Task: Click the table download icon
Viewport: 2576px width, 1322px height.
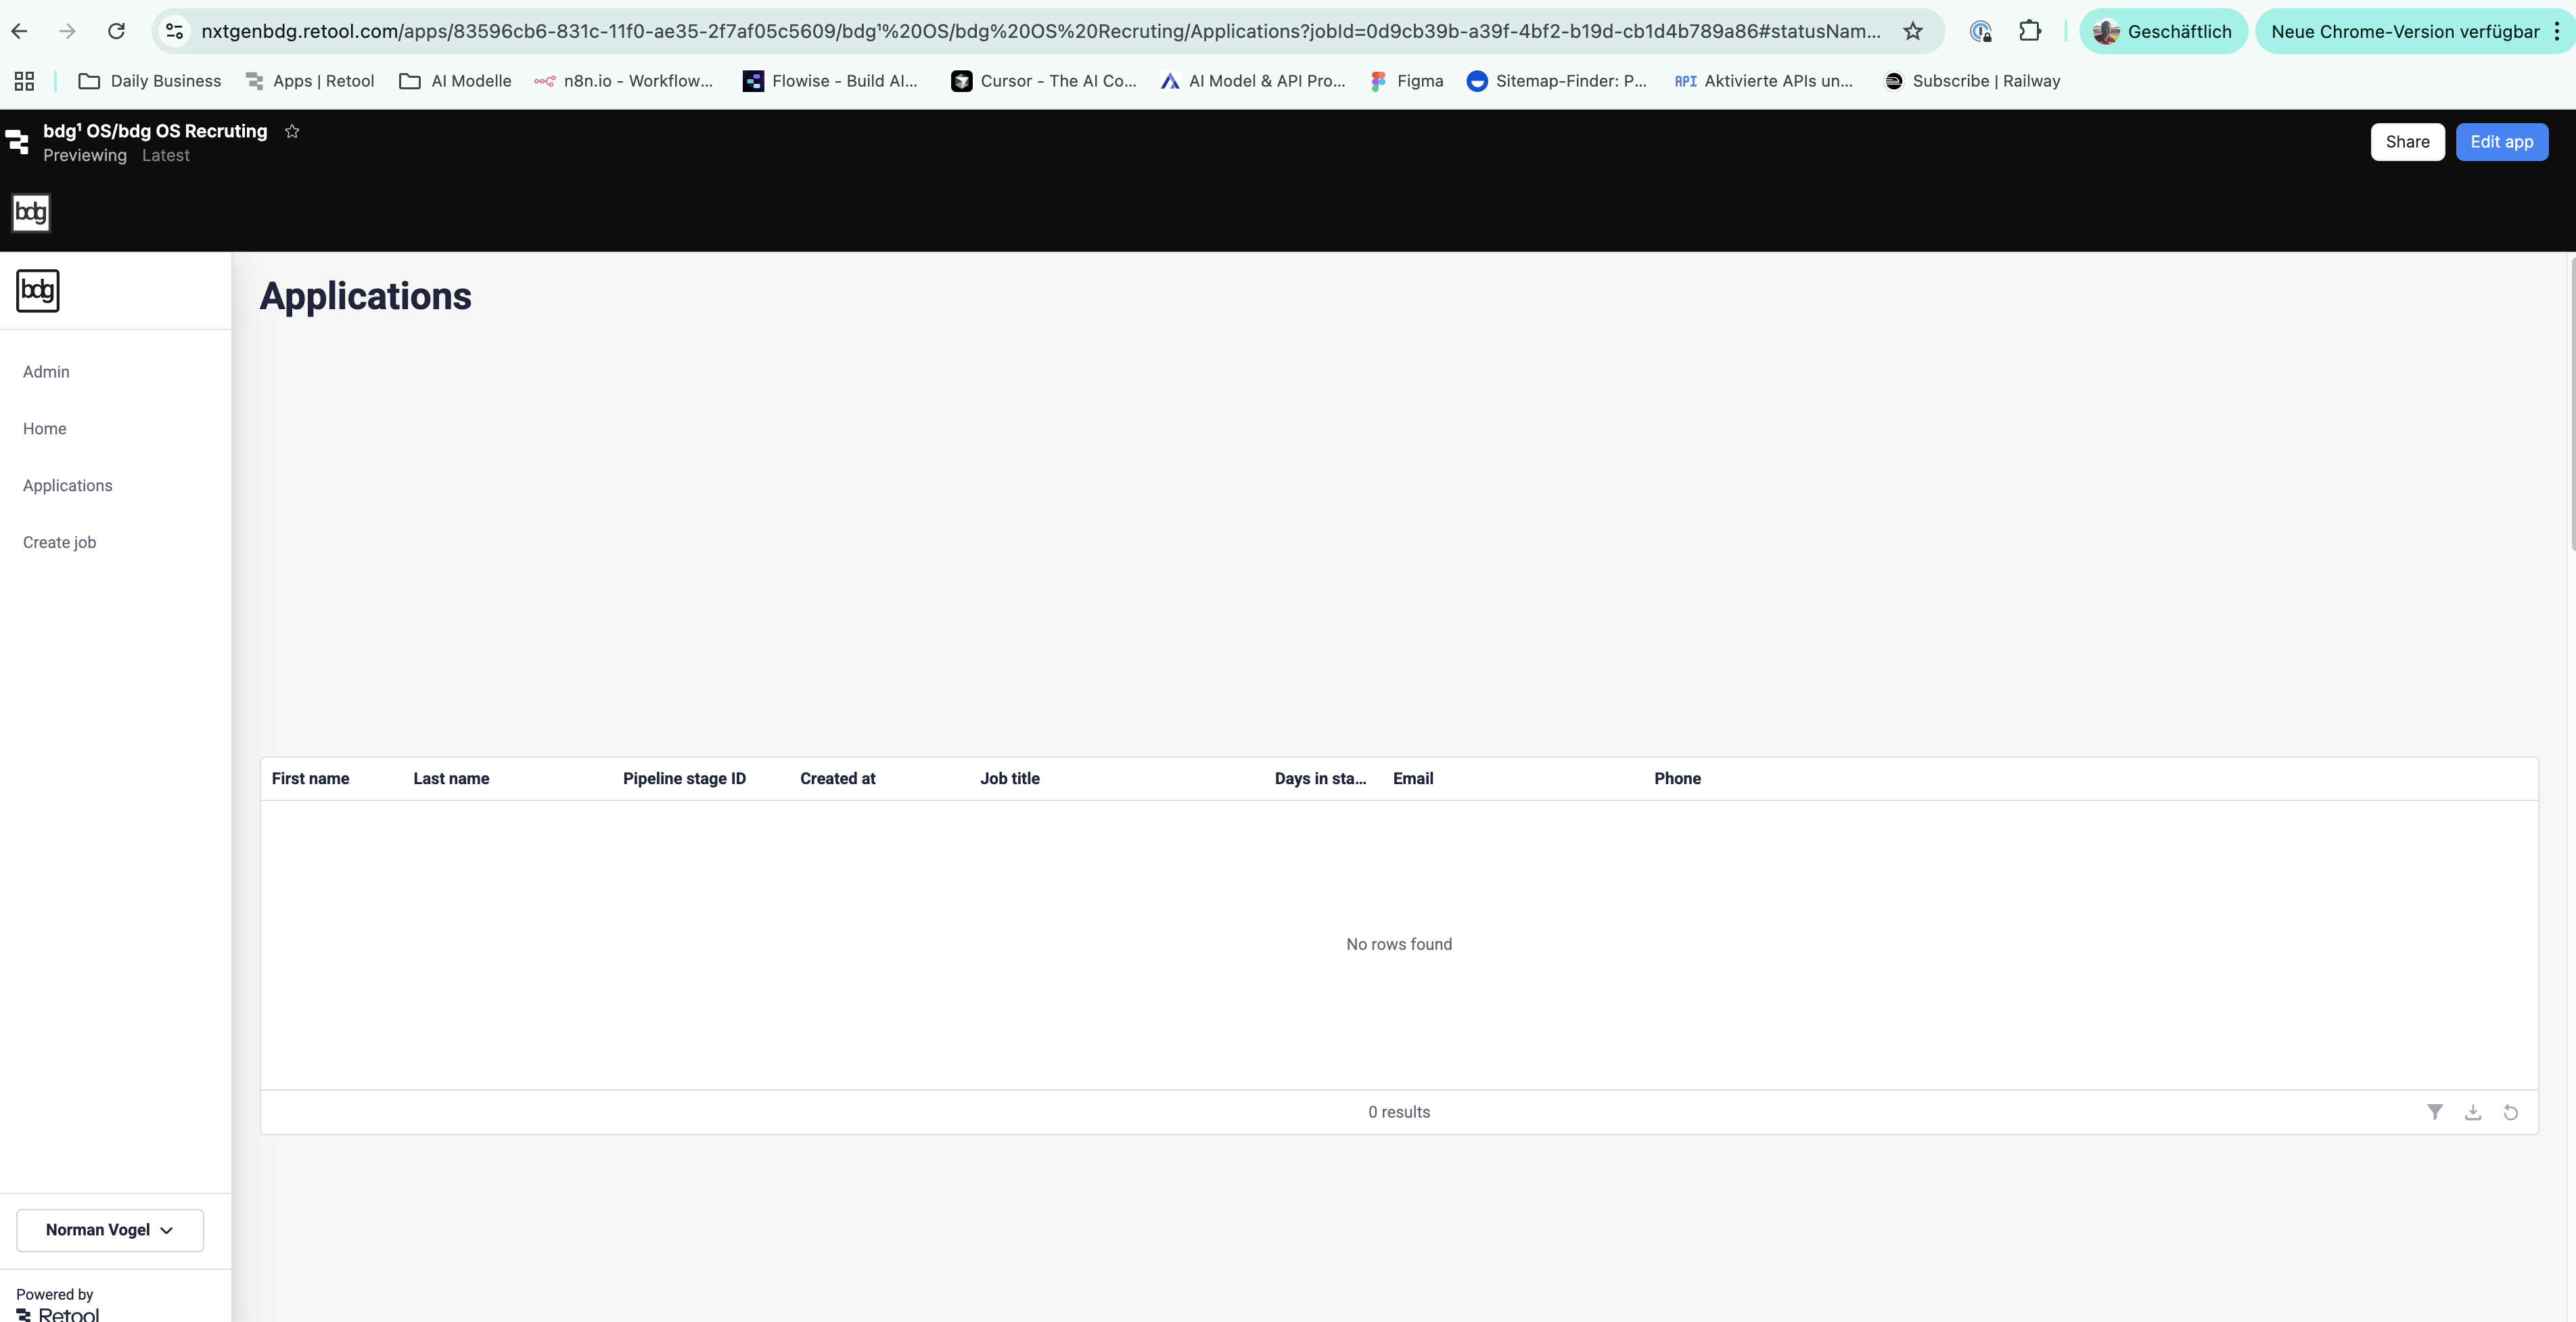Action: 2473,1112
